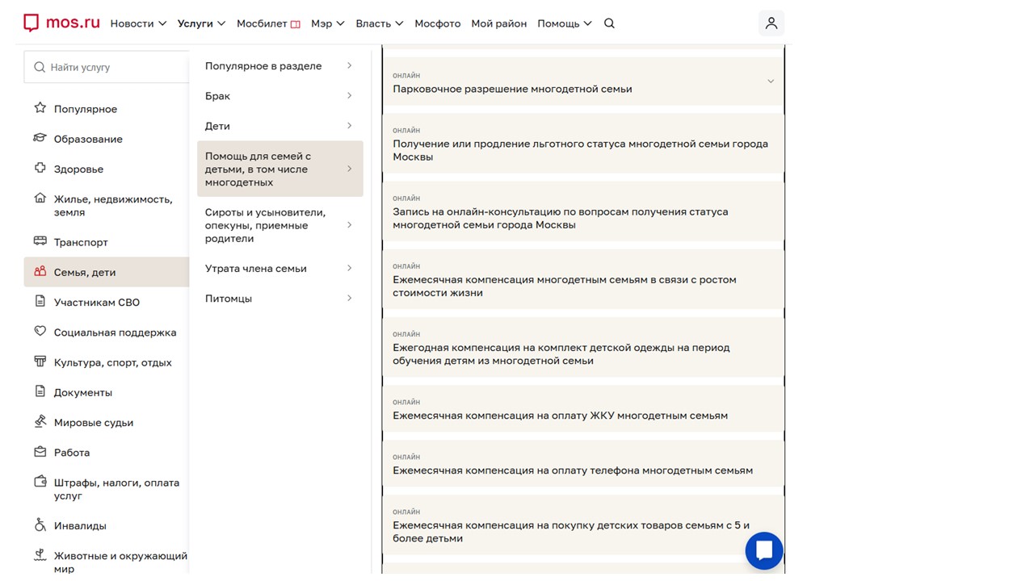This screenshot has height=581, width=1034.
Task: Click the Найти услугу search field
Action: [113, 68]
